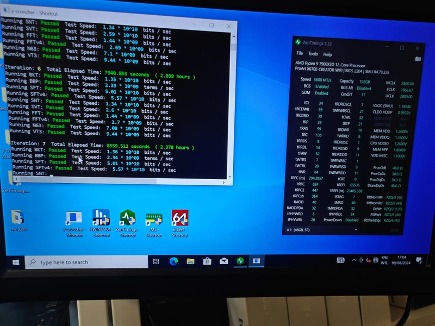Open ZenTimings File menu

click(x=300, y=53)
